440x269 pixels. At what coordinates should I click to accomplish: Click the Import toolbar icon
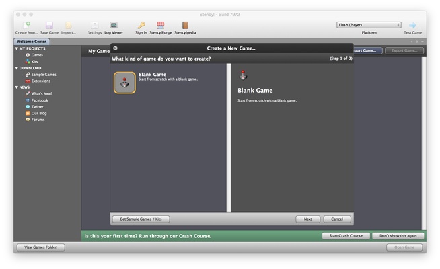click(68, 26)
